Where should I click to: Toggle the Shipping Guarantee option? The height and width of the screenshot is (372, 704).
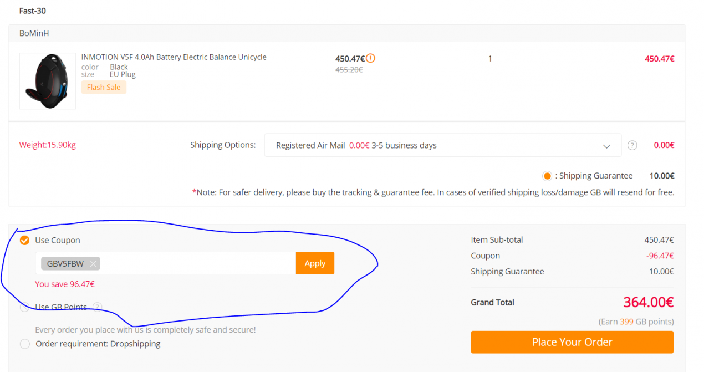(547, 176)
